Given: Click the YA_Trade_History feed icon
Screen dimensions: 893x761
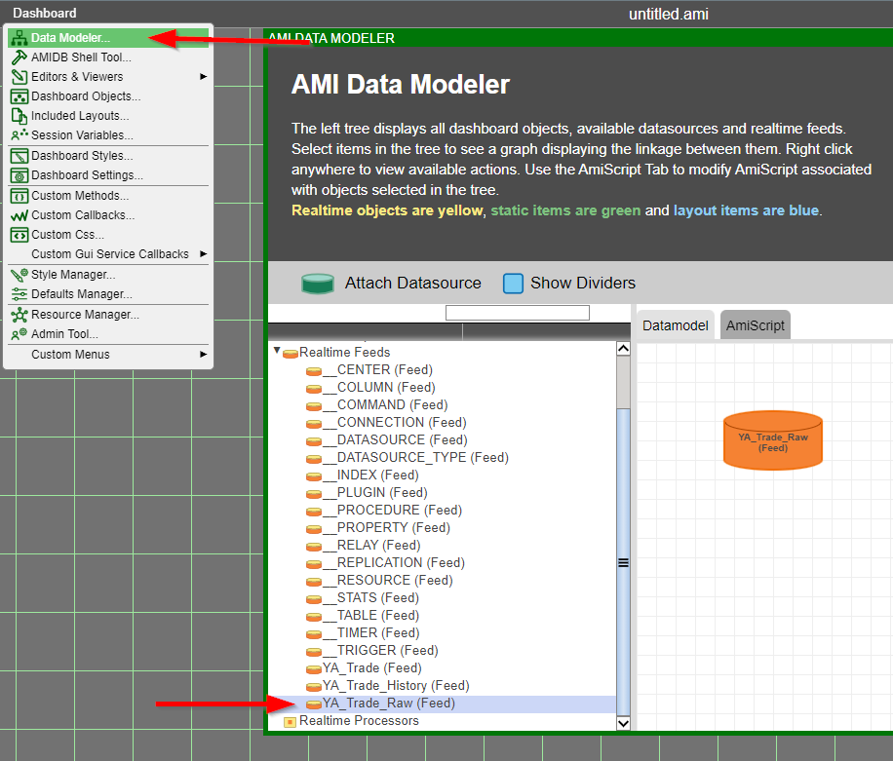Looking at the screenshot, I should coord(314,687).
